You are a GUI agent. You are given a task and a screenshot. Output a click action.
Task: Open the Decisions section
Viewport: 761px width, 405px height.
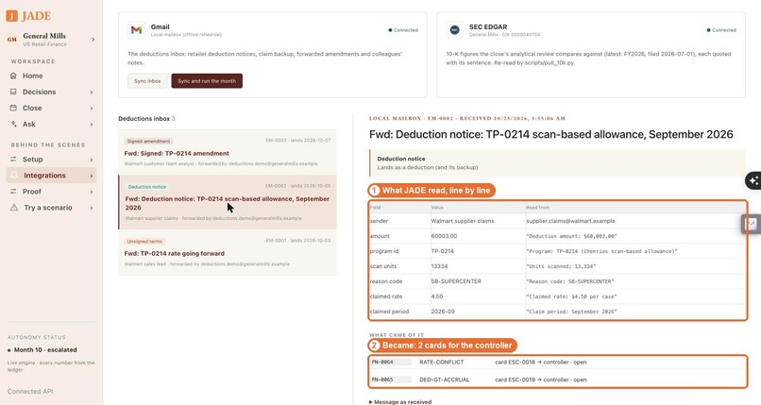pyautogui.click(x=39, y=92)
